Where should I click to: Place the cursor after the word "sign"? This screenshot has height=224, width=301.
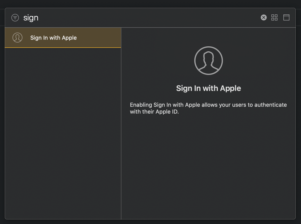tap(39, 18)
